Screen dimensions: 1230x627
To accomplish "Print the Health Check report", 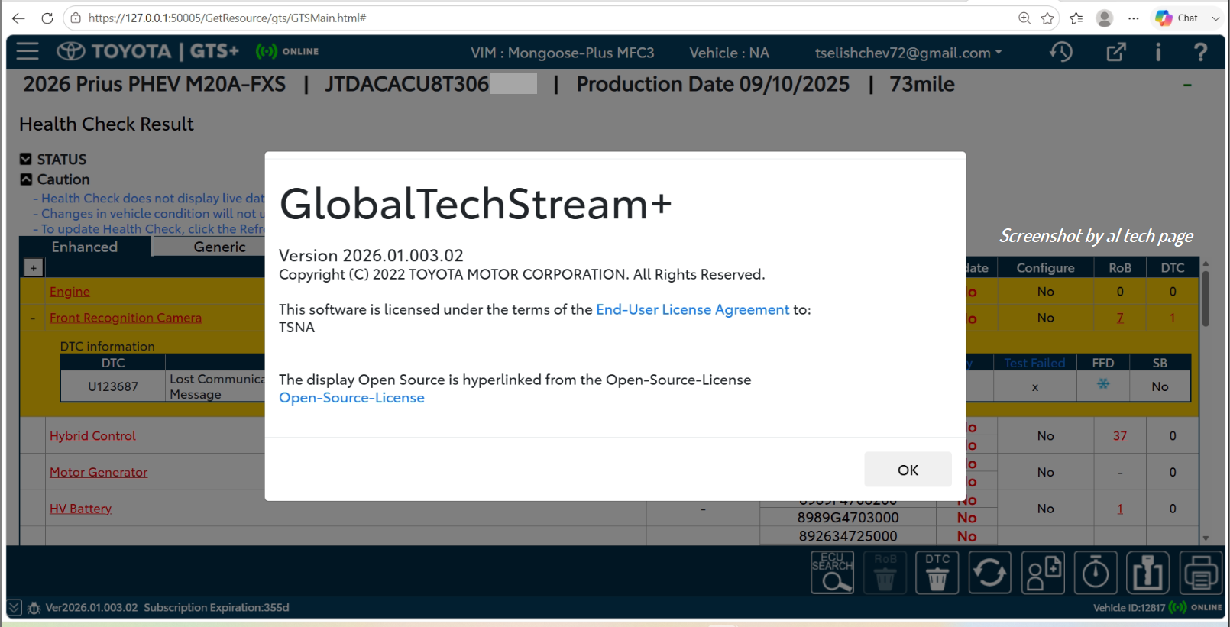I will [1201, 573].
